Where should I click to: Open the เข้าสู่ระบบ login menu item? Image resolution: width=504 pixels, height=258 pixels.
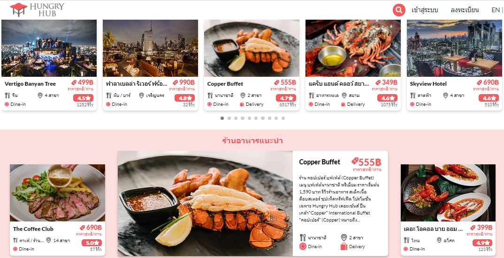[x=425, y=10]
